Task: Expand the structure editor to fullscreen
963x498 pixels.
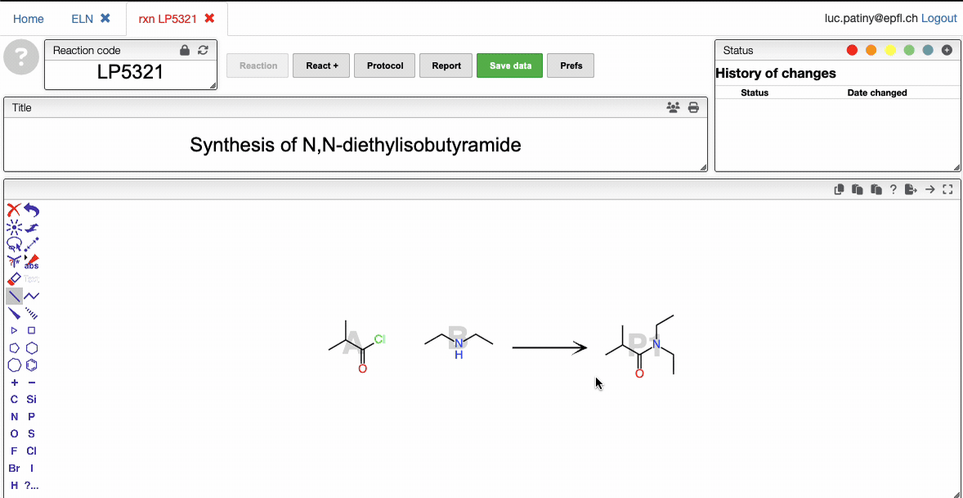Action: pos(948,189)
